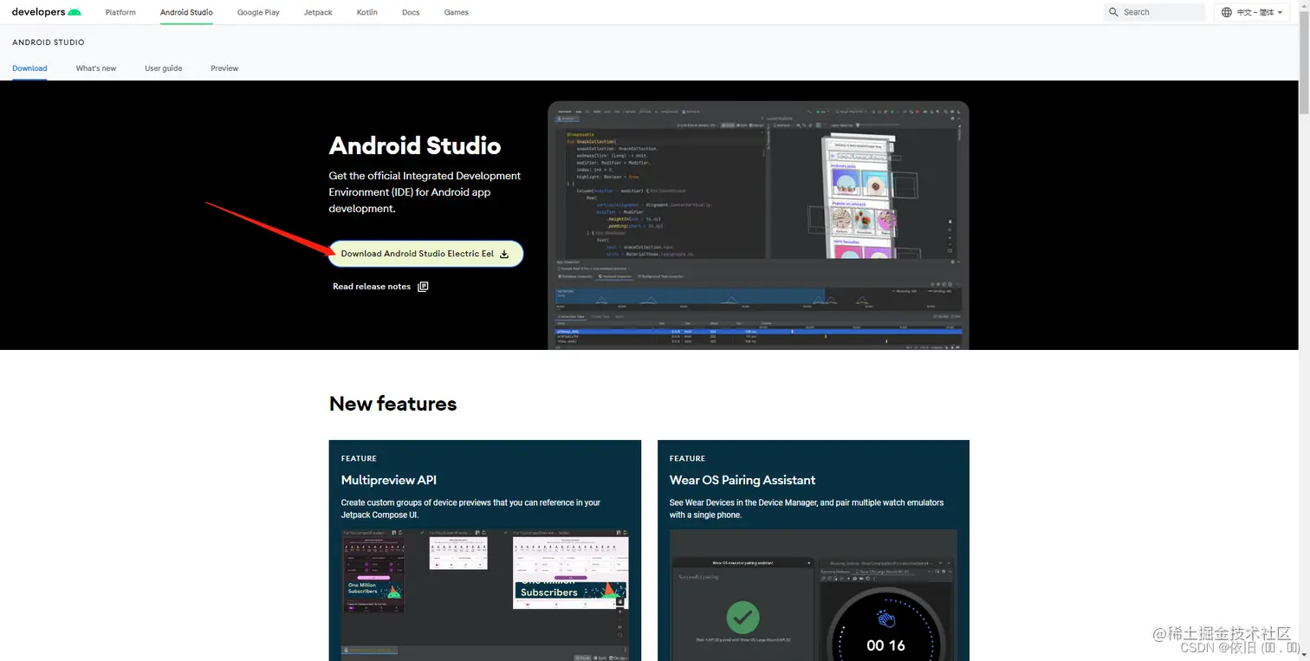The image size is (1310, 661).
Task: Click the search magnifier icon
Action: pos(1113,11)
